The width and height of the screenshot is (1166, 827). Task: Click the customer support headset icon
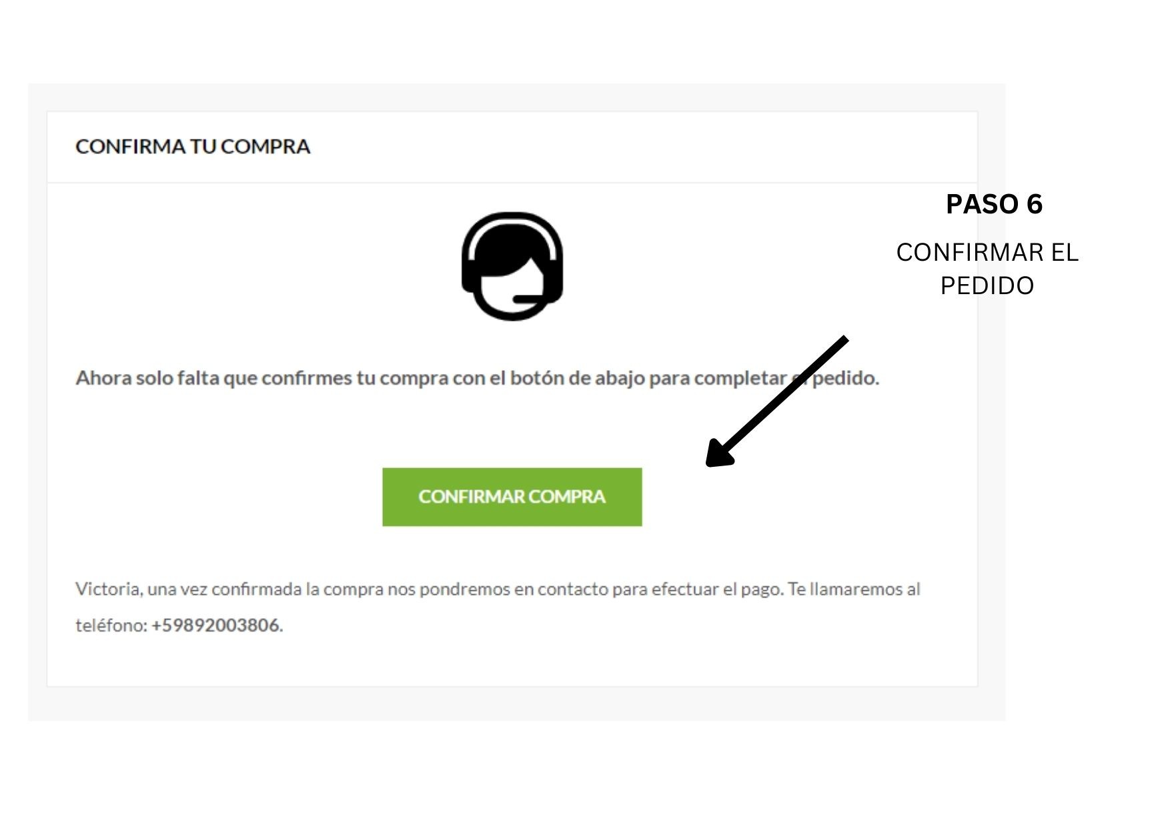coord(512,266)
